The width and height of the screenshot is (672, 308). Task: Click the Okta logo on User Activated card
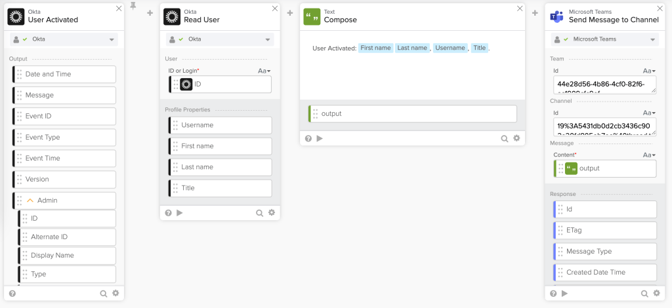point(16,16)
